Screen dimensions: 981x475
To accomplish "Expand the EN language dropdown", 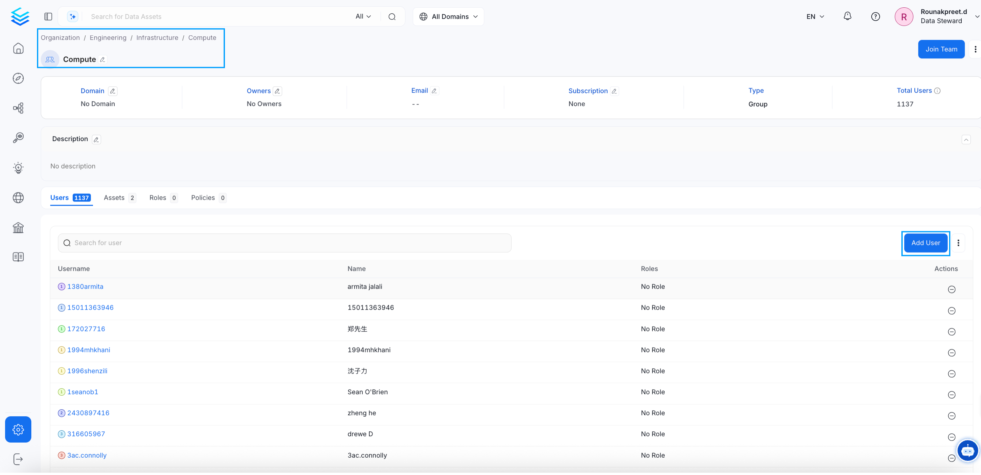I will pos(815,16).
